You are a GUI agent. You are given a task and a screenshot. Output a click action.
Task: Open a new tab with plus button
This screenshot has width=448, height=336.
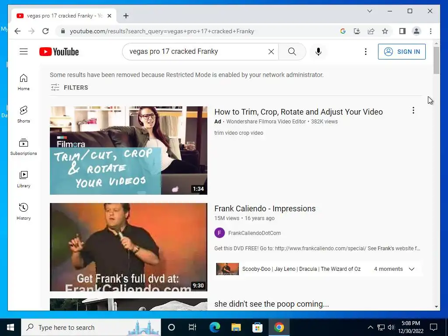click(126, 16)
